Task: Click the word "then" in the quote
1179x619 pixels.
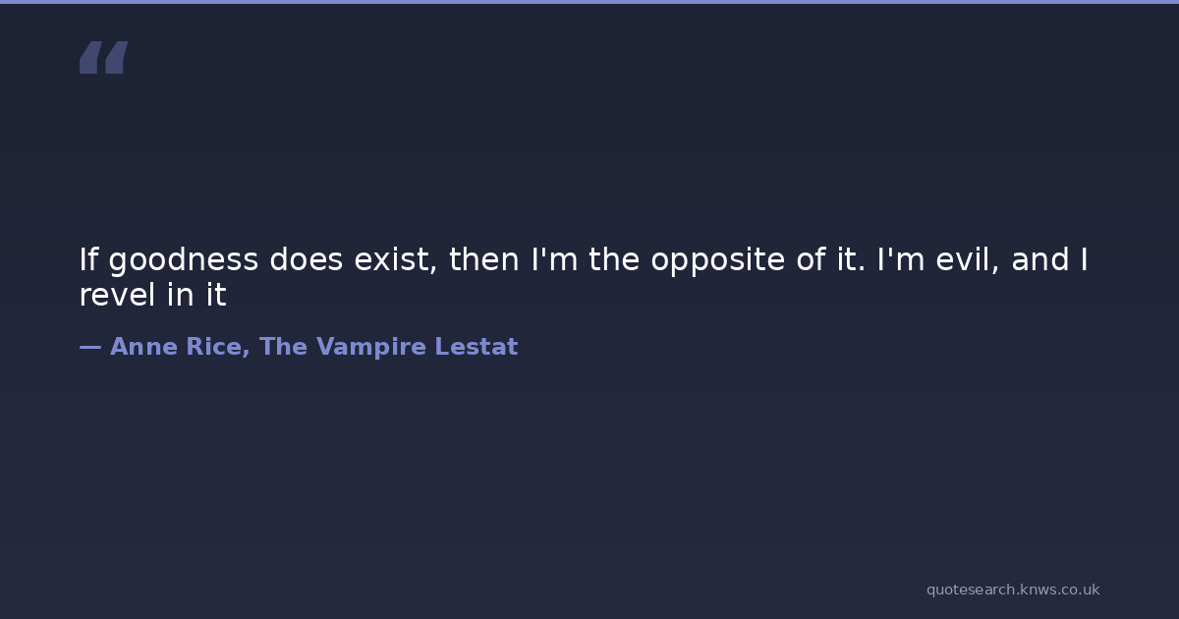Action: [x=485, y=260]
